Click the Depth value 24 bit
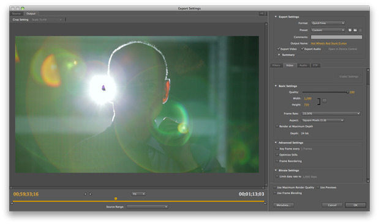The height and width of the screenshot is (224, 379). 305,133
